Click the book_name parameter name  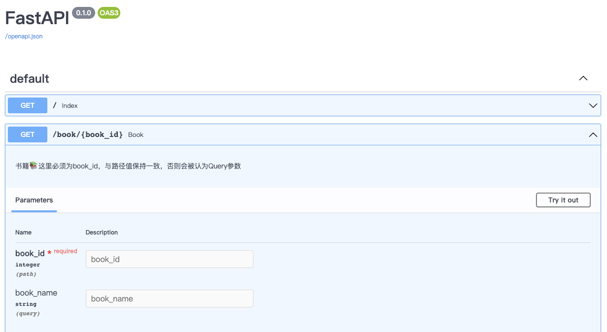click(36, 293)
